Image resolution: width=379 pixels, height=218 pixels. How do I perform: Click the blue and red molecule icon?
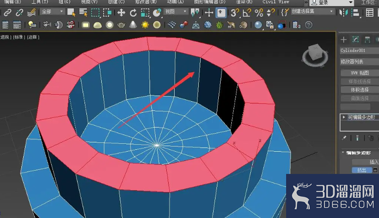tap(184, 25)
